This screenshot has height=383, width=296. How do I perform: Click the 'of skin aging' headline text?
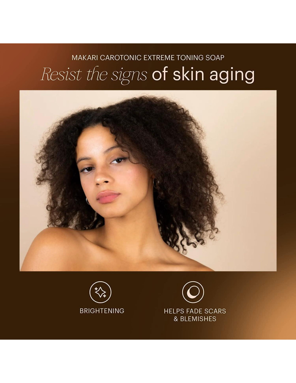(203, 74)
